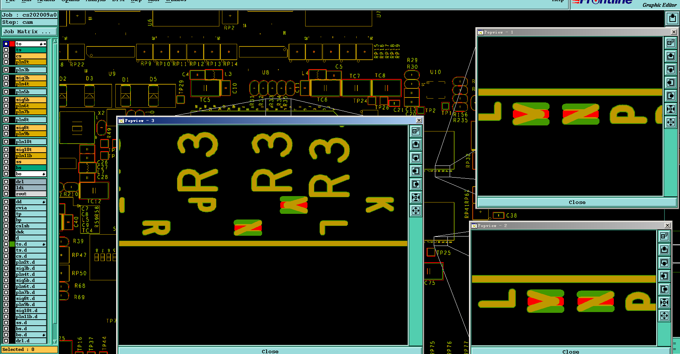Viewport: 680px width, 354px height.
Task: Zoom in with Popview 2 inward-arrows icon
Action: pos(664,302)
